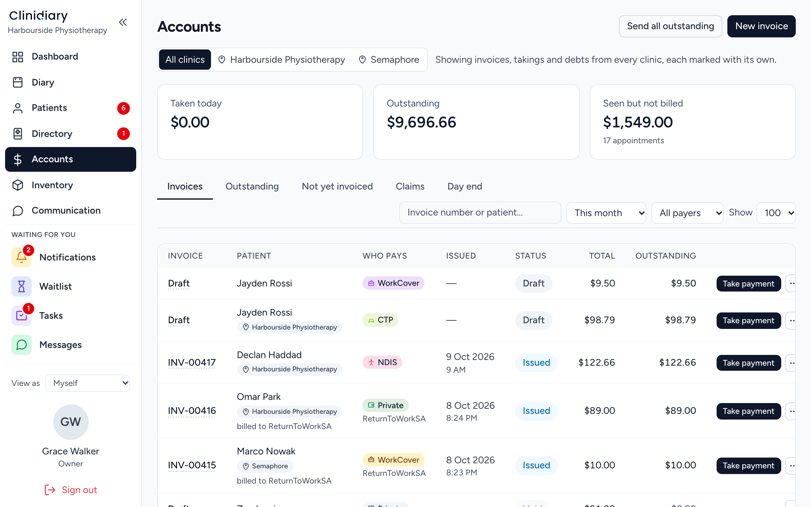The width and height of the screenshot is (811, 507).
Task: Switch to the Outstanding tab
Action: (x=252, y=186)
